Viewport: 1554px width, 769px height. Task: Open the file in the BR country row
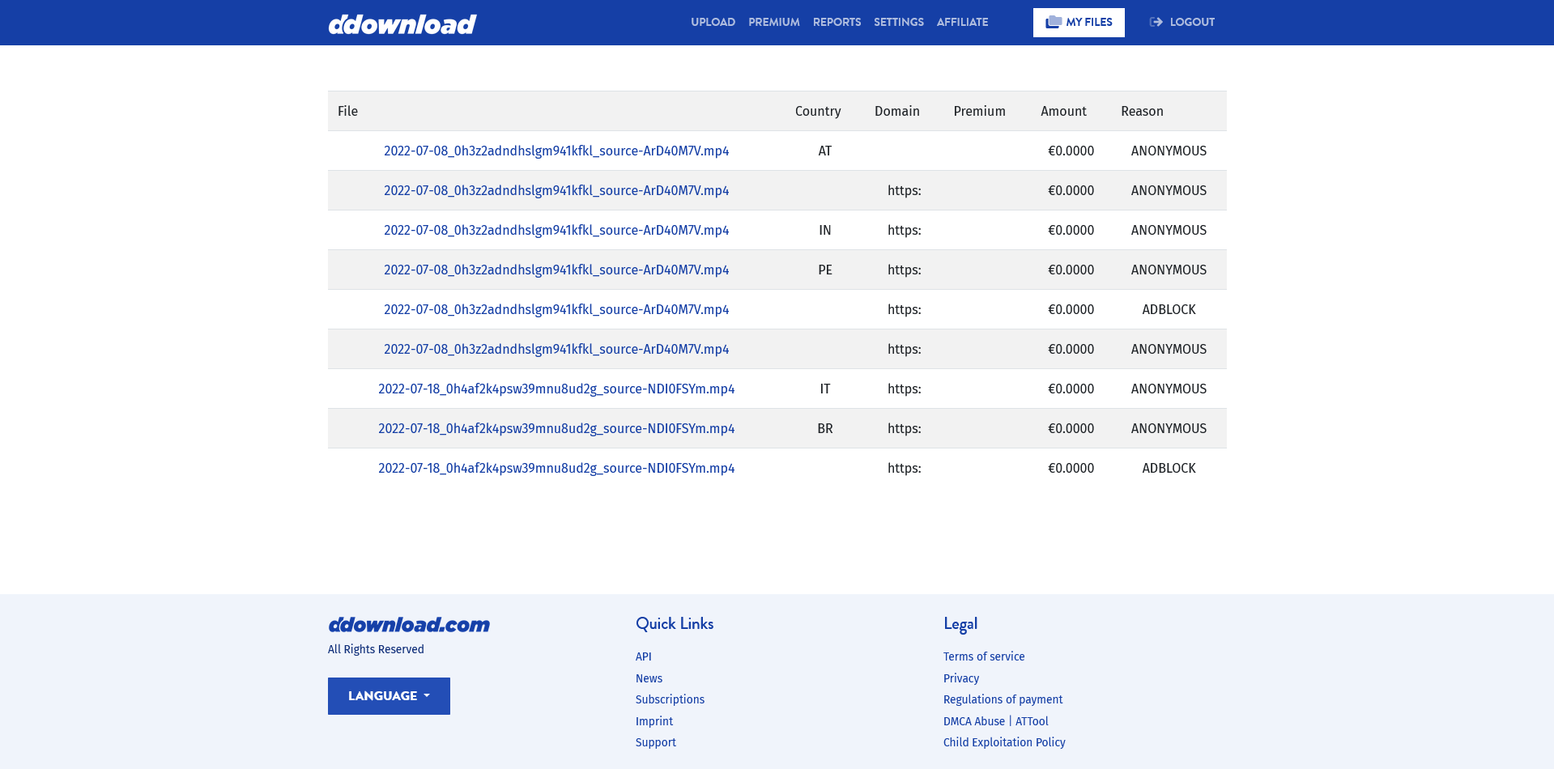coord(556,428)
